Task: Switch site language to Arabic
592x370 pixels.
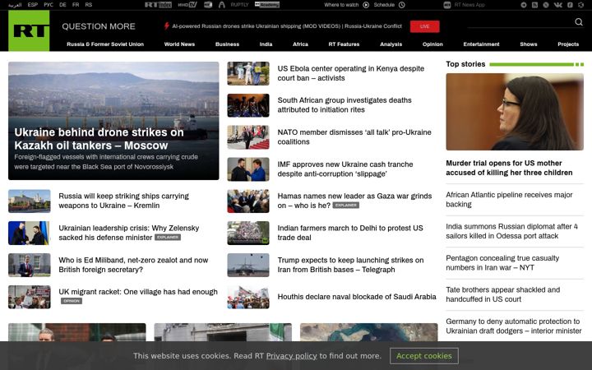Action: (15, 5)
